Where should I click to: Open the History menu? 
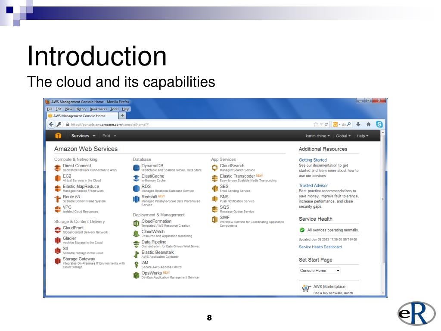[x=81, y=109]
